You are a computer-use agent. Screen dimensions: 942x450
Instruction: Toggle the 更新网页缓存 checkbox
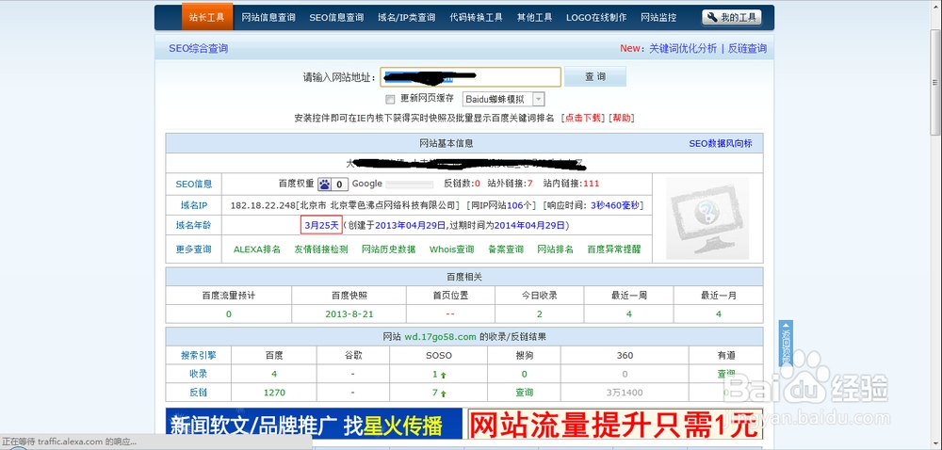click(390, 99)
